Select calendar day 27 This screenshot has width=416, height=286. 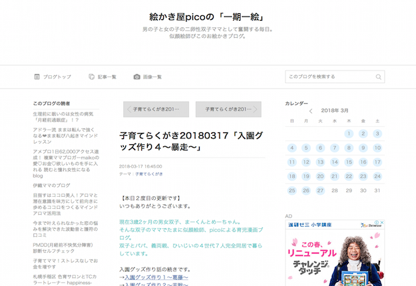pyautogui.click(x=321, y=191)
